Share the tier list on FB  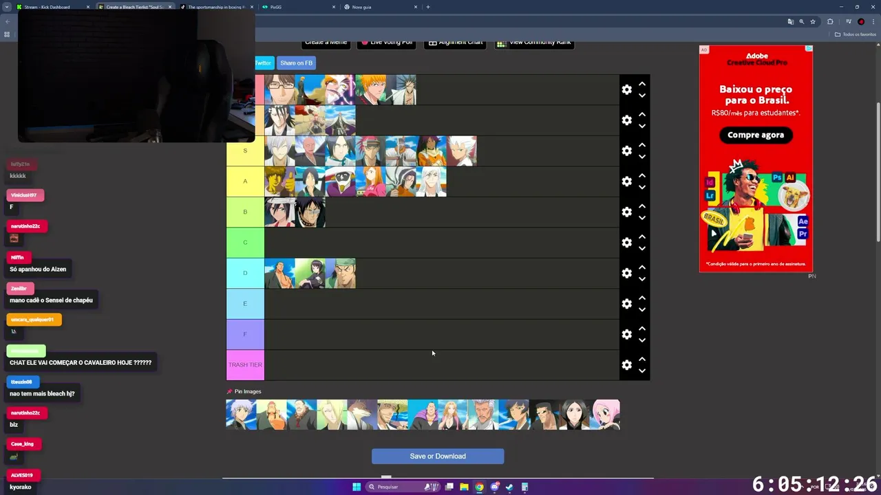296,63
